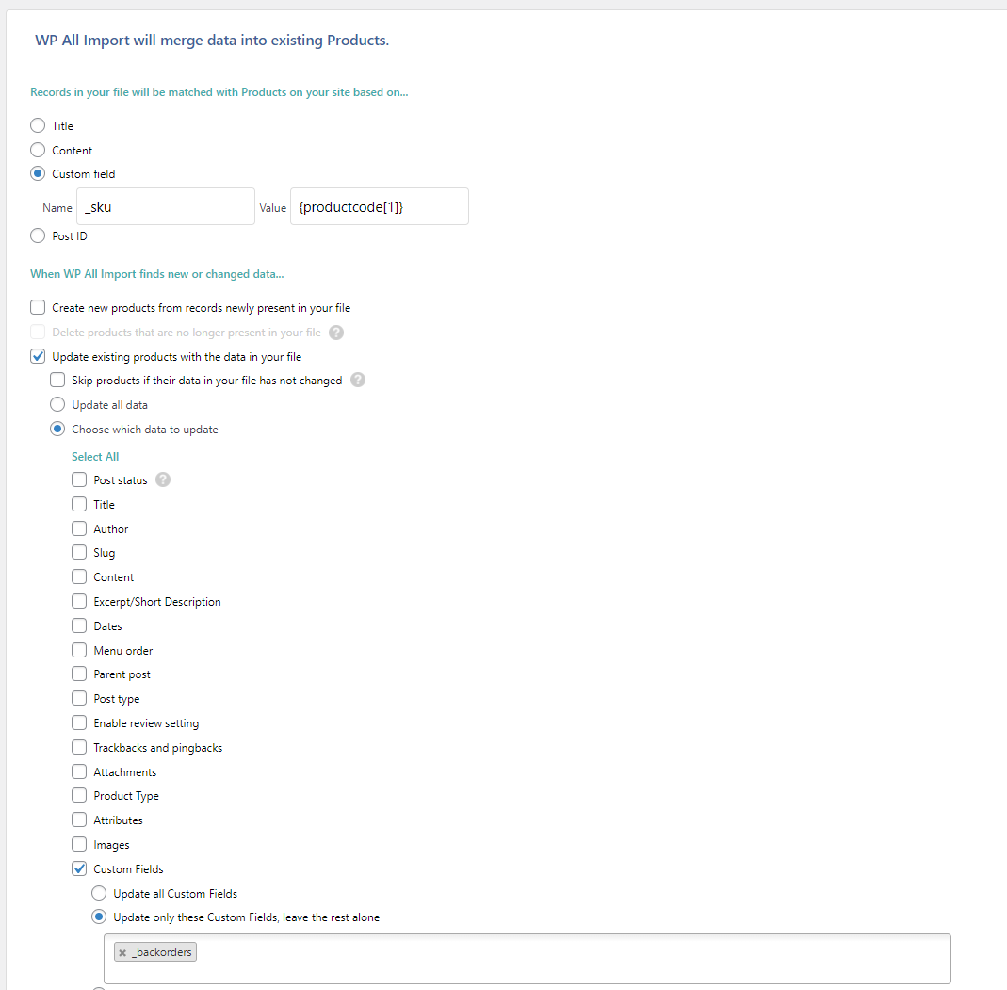Click the Value field containing {productcode[1]}
Image resolution: width=1007 pixels, height=990 pixels.
pyautogui.click(x=379, y=206)
